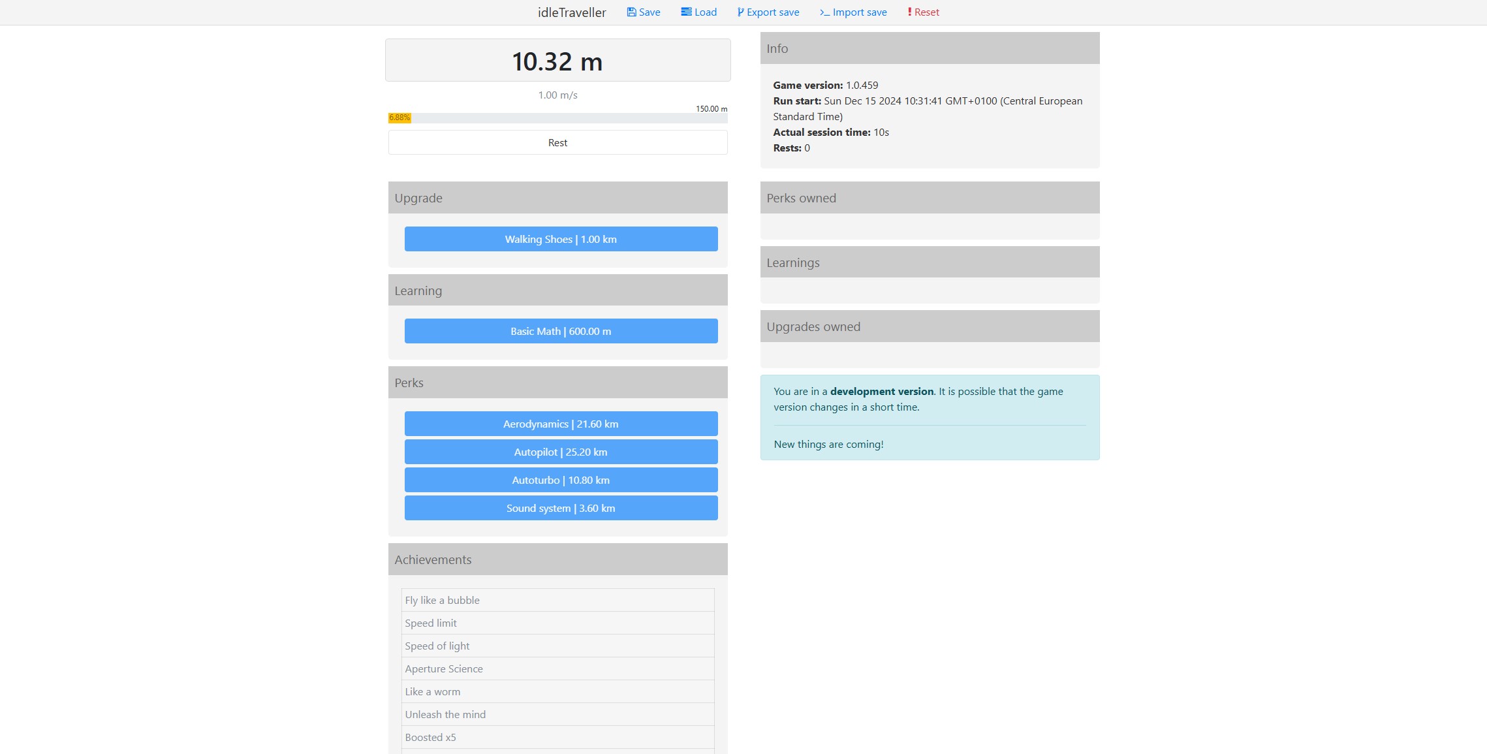Image resolution: width=1487 pixels, height=754 pixels.
Task: Click the Save floppy disk icon
Action: coord(631,12)
